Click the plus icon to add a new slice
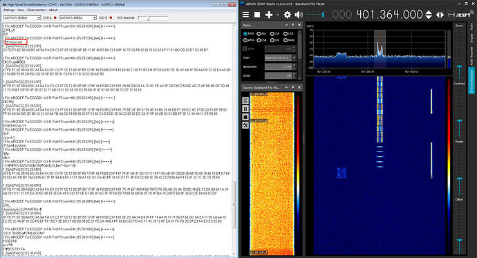Screen dimensions: 477x258 pos(269,15)
